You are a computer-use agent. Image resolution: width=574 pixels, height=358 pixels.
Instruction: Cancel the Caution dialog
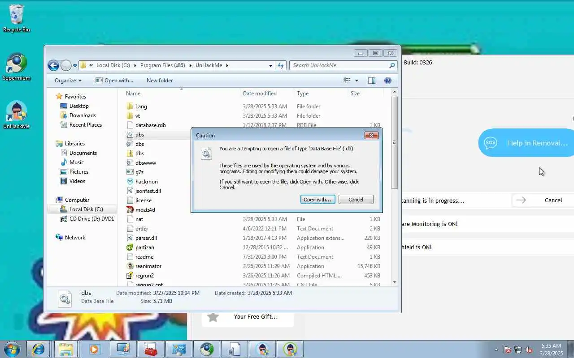click(356, 200)
